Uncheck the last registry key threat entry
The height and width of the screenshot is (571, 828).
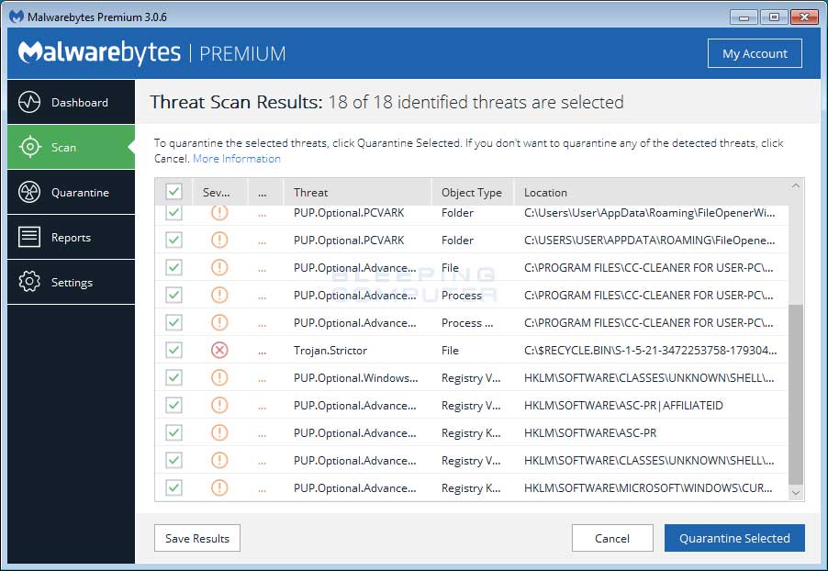coord(173,487)
